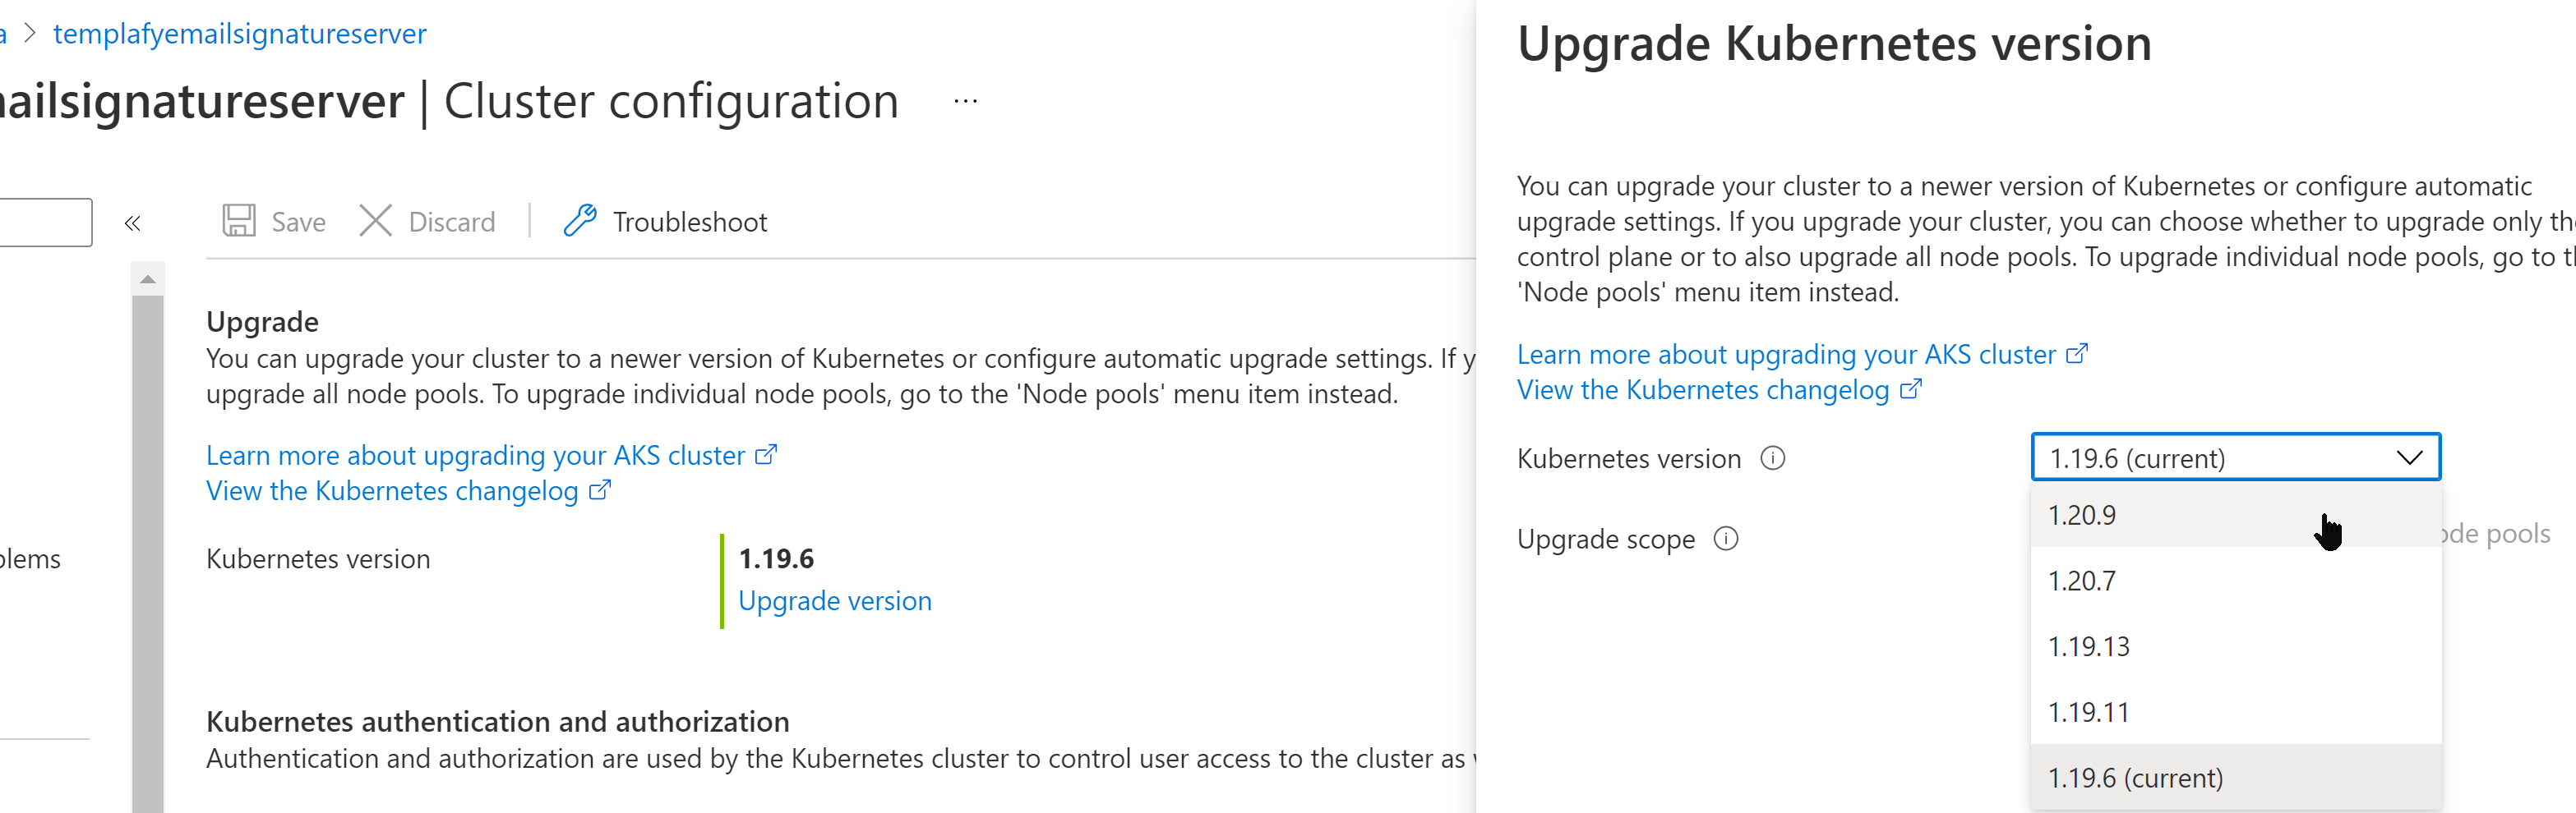Choose version 1.19.11 option
The image size is (2576, 813).
click(2088, 713)
